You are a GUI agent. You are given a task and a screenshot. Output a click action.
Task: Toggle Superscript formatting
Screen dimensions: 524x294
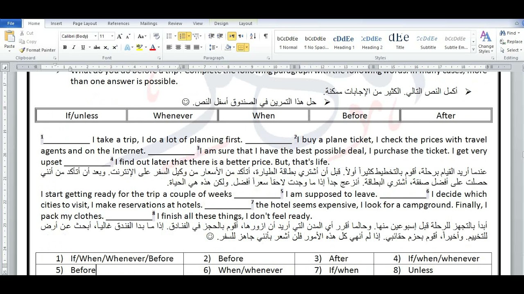115,47
